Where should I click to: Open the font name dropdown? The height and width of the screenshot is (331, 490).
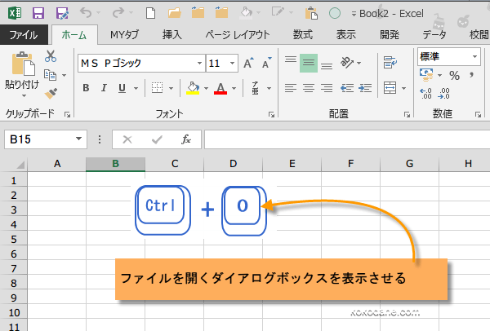(198, 63)
